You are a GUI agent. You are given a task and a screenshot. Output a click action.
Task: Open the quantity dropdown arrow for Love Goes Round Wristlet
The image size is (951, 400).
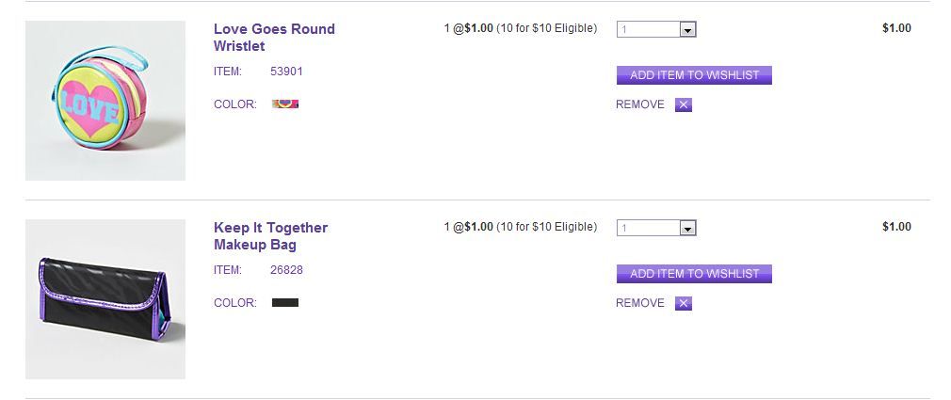pyautogui.click(x=687, y=30)
